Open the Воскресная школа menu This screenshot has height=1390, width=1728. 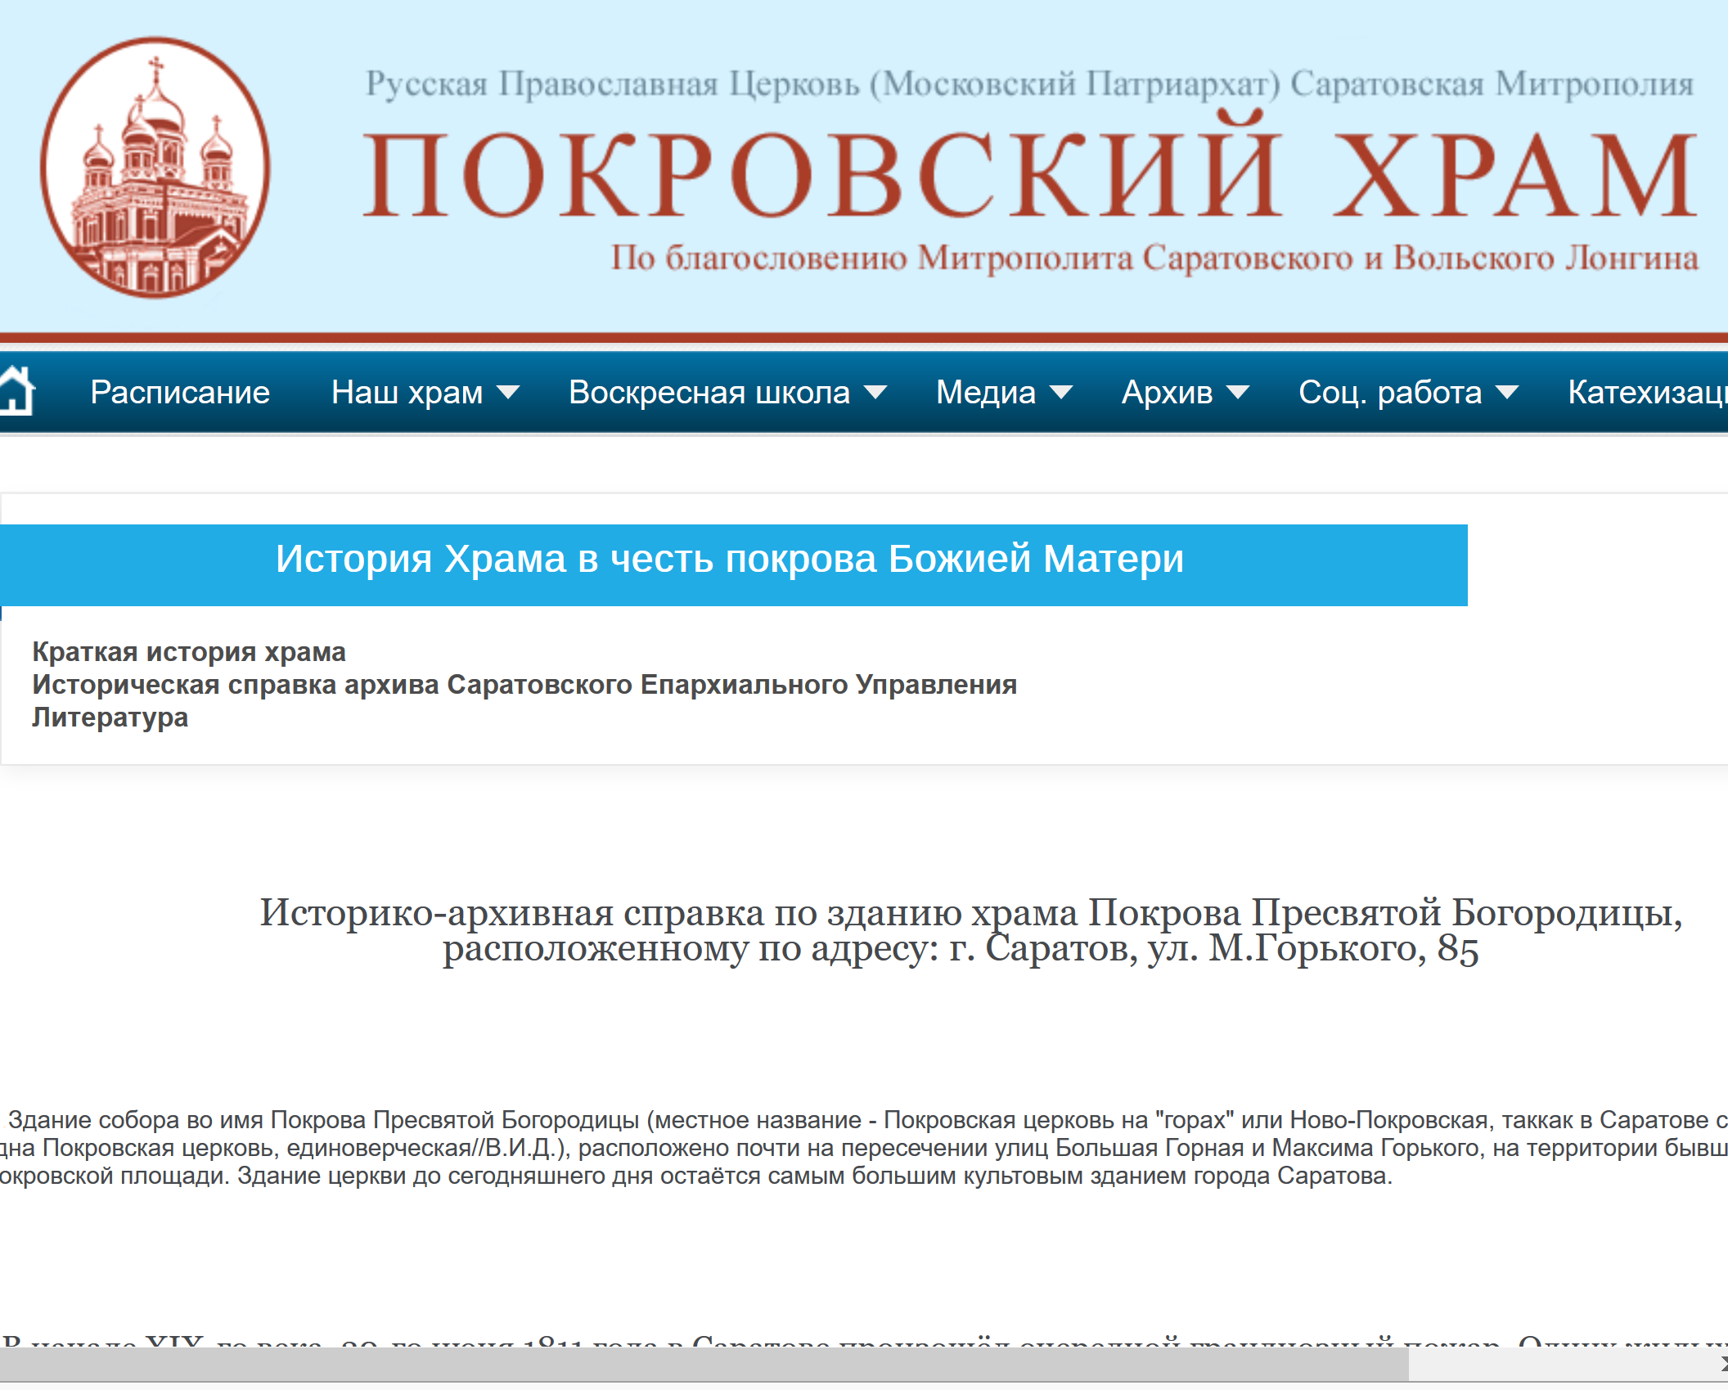[x=709, y=393]
